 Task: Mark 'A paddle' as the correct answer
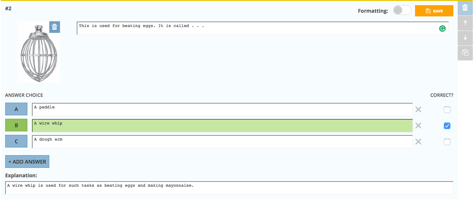tap(447, 110)
